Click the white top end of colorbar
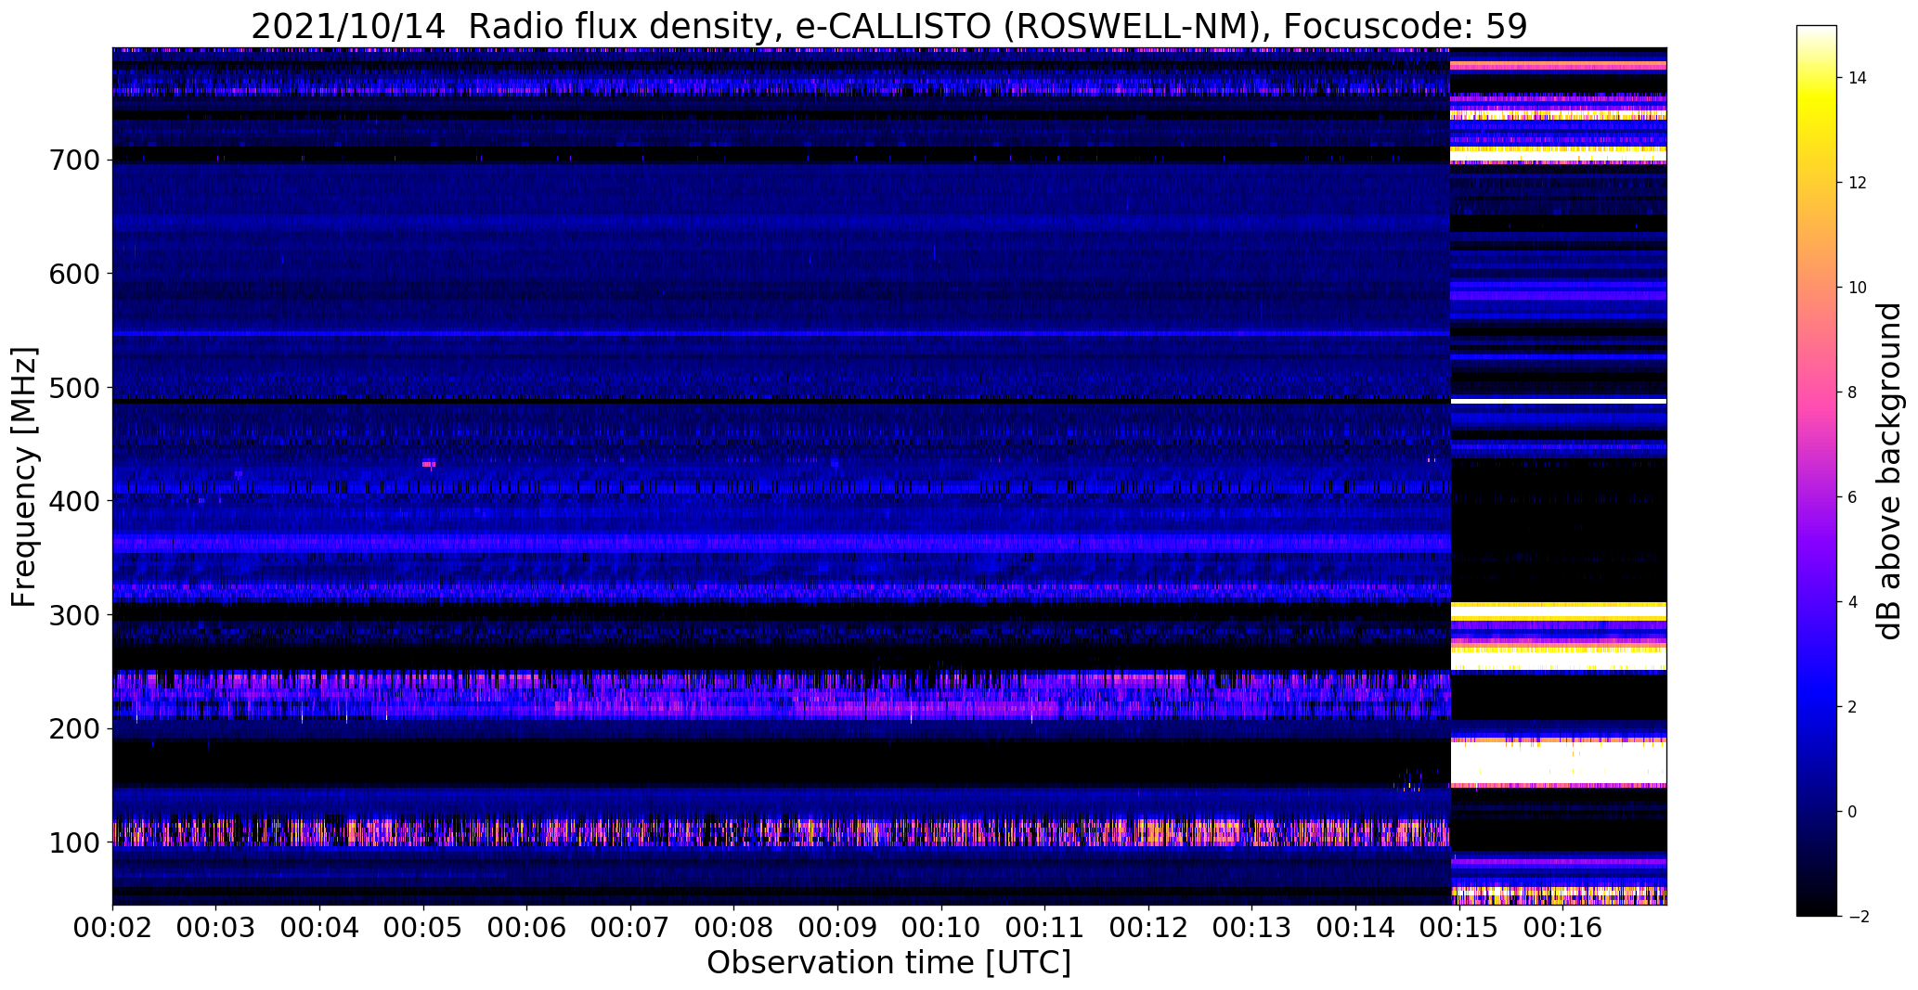1918x990 pixels. 1817,32
